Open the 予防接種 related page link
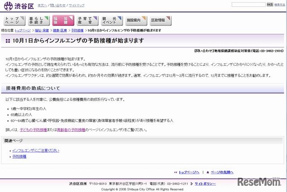This screenshot has height=192, width=287. pyautogui.click(x=19, y=156)
